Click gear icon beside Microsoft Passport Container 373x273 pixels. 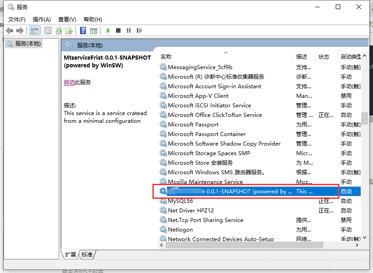tap(163, 134)
